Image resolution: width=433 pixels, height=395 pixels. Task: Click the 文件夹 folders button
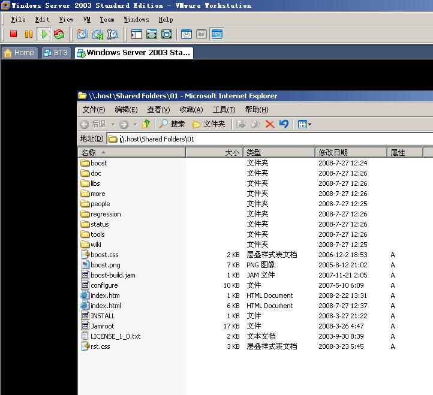click(209, 124)
